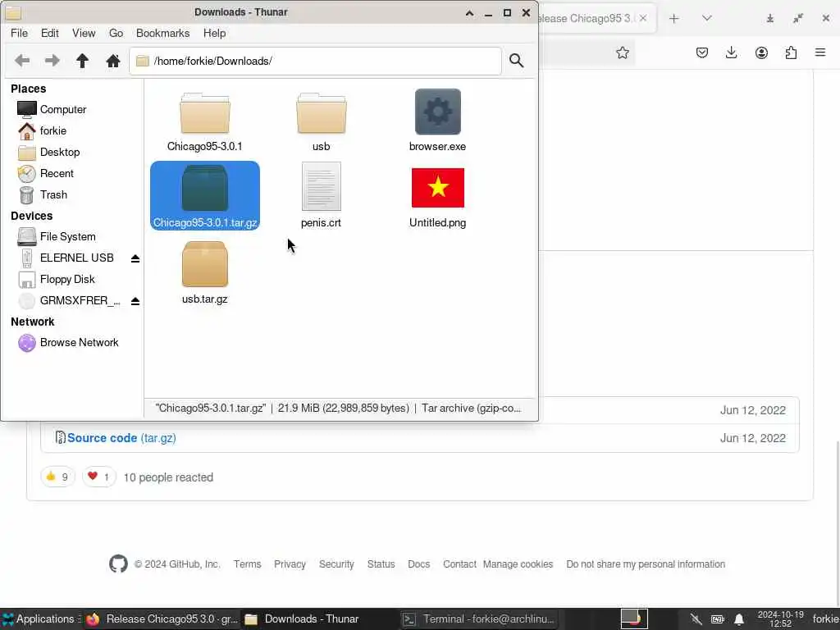This screenshot has height=630, width=840.
Task: Open the Edit menu in Thunar
Action: click(x=50, y=33)
